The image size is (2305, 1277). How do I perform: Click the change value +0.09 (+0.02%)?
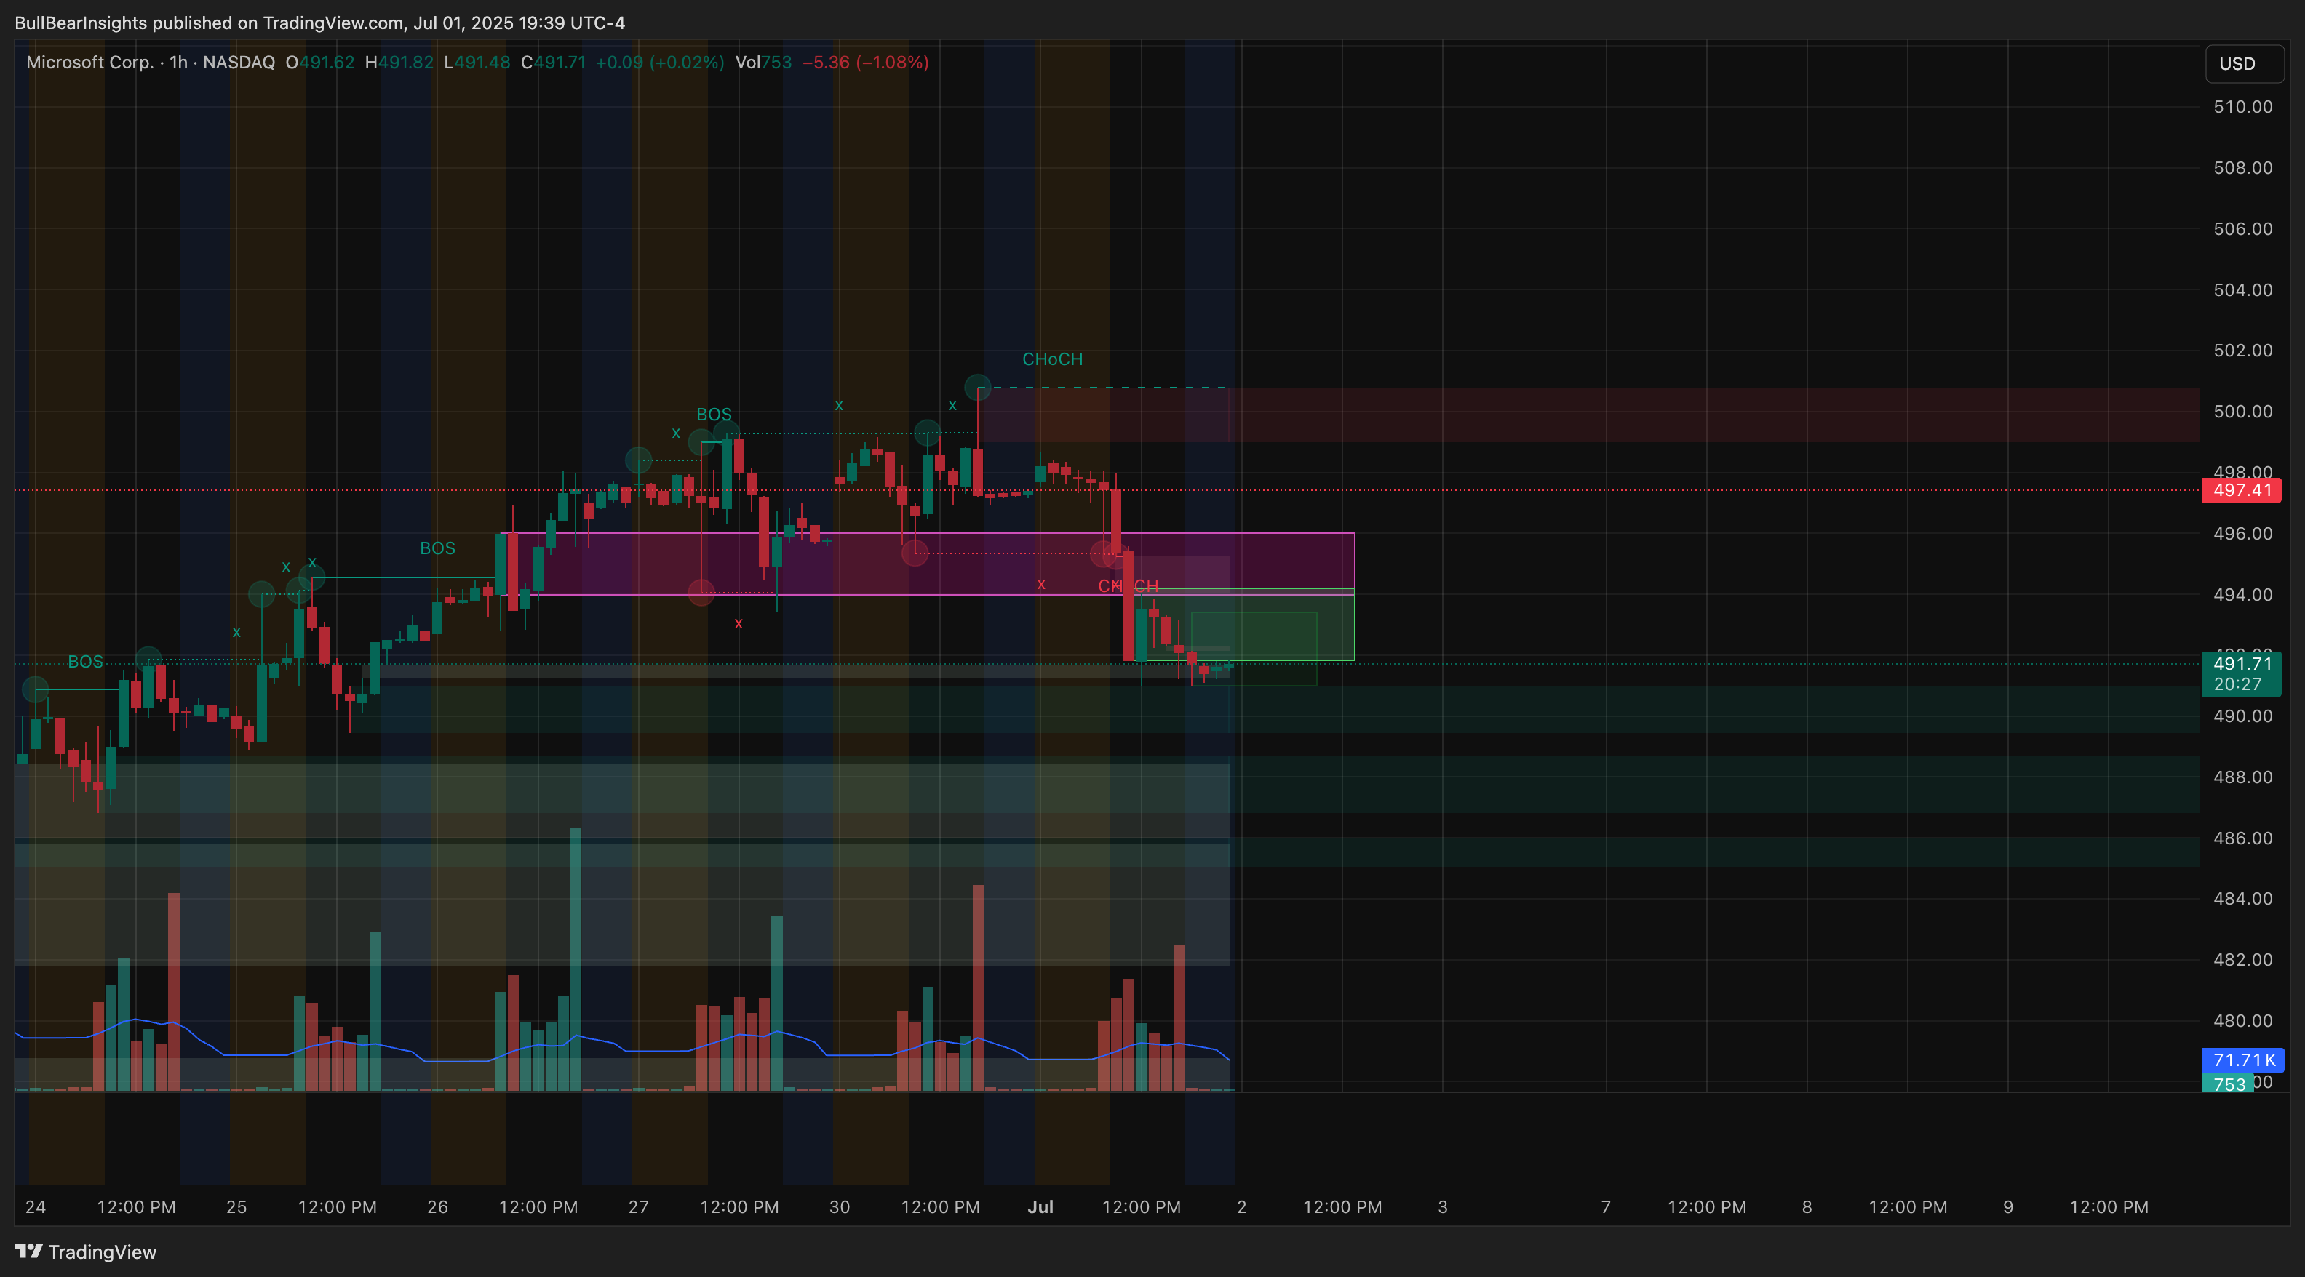(x=659, y=63)
